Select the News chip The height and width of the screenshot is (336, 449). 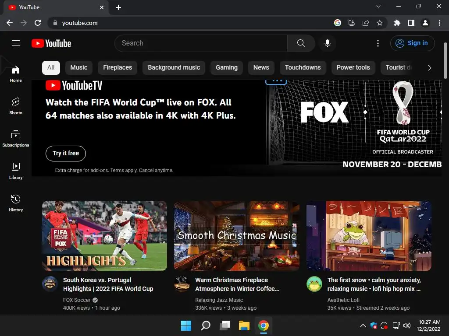261,68
